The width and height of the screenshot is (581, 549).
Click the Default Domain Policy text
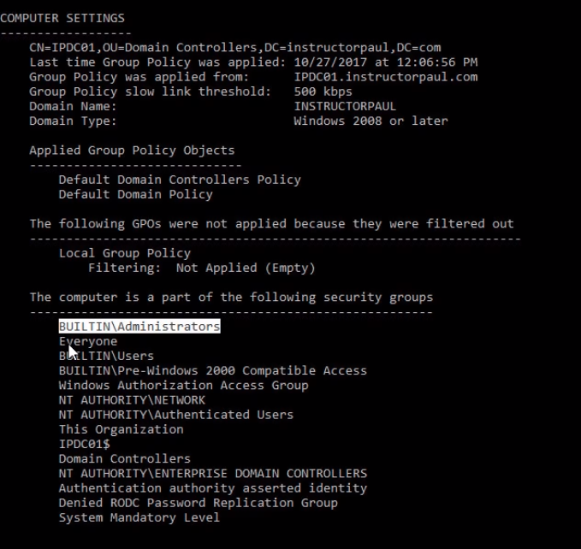(135, 194)
